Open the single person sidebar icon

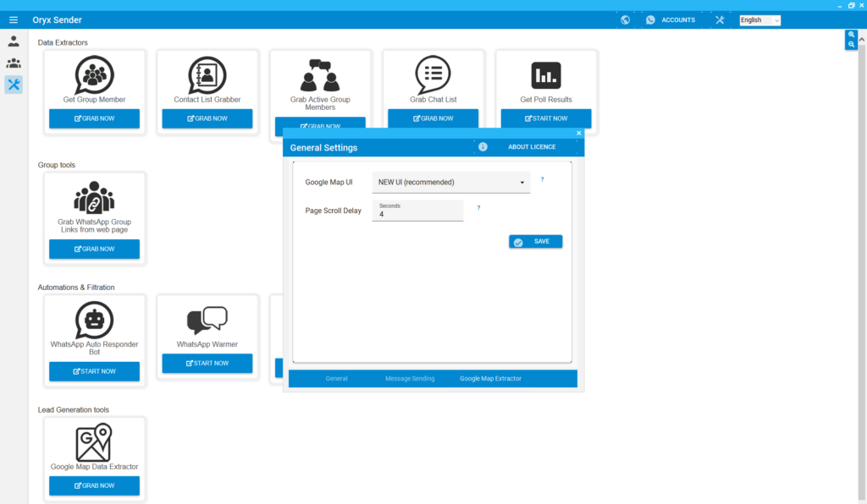(x=14, y=41)
